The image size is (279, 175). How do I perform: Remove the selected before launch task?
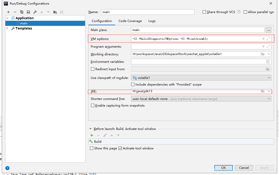(x=98, y=135)
